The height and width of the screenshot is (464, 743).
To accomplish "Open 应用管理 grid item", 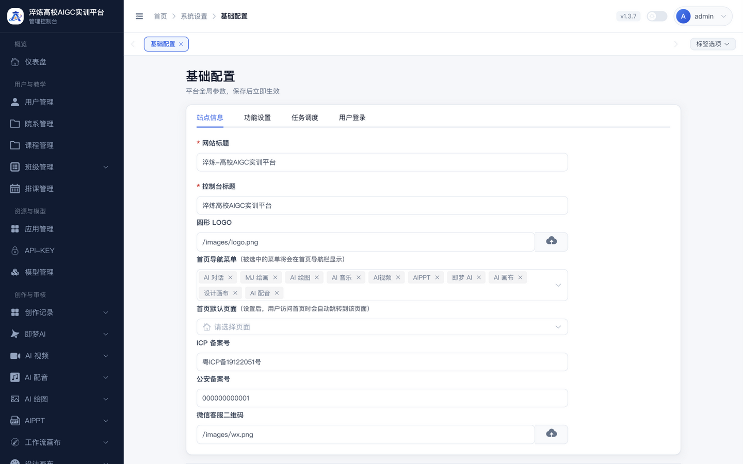I will click(62, 229).
